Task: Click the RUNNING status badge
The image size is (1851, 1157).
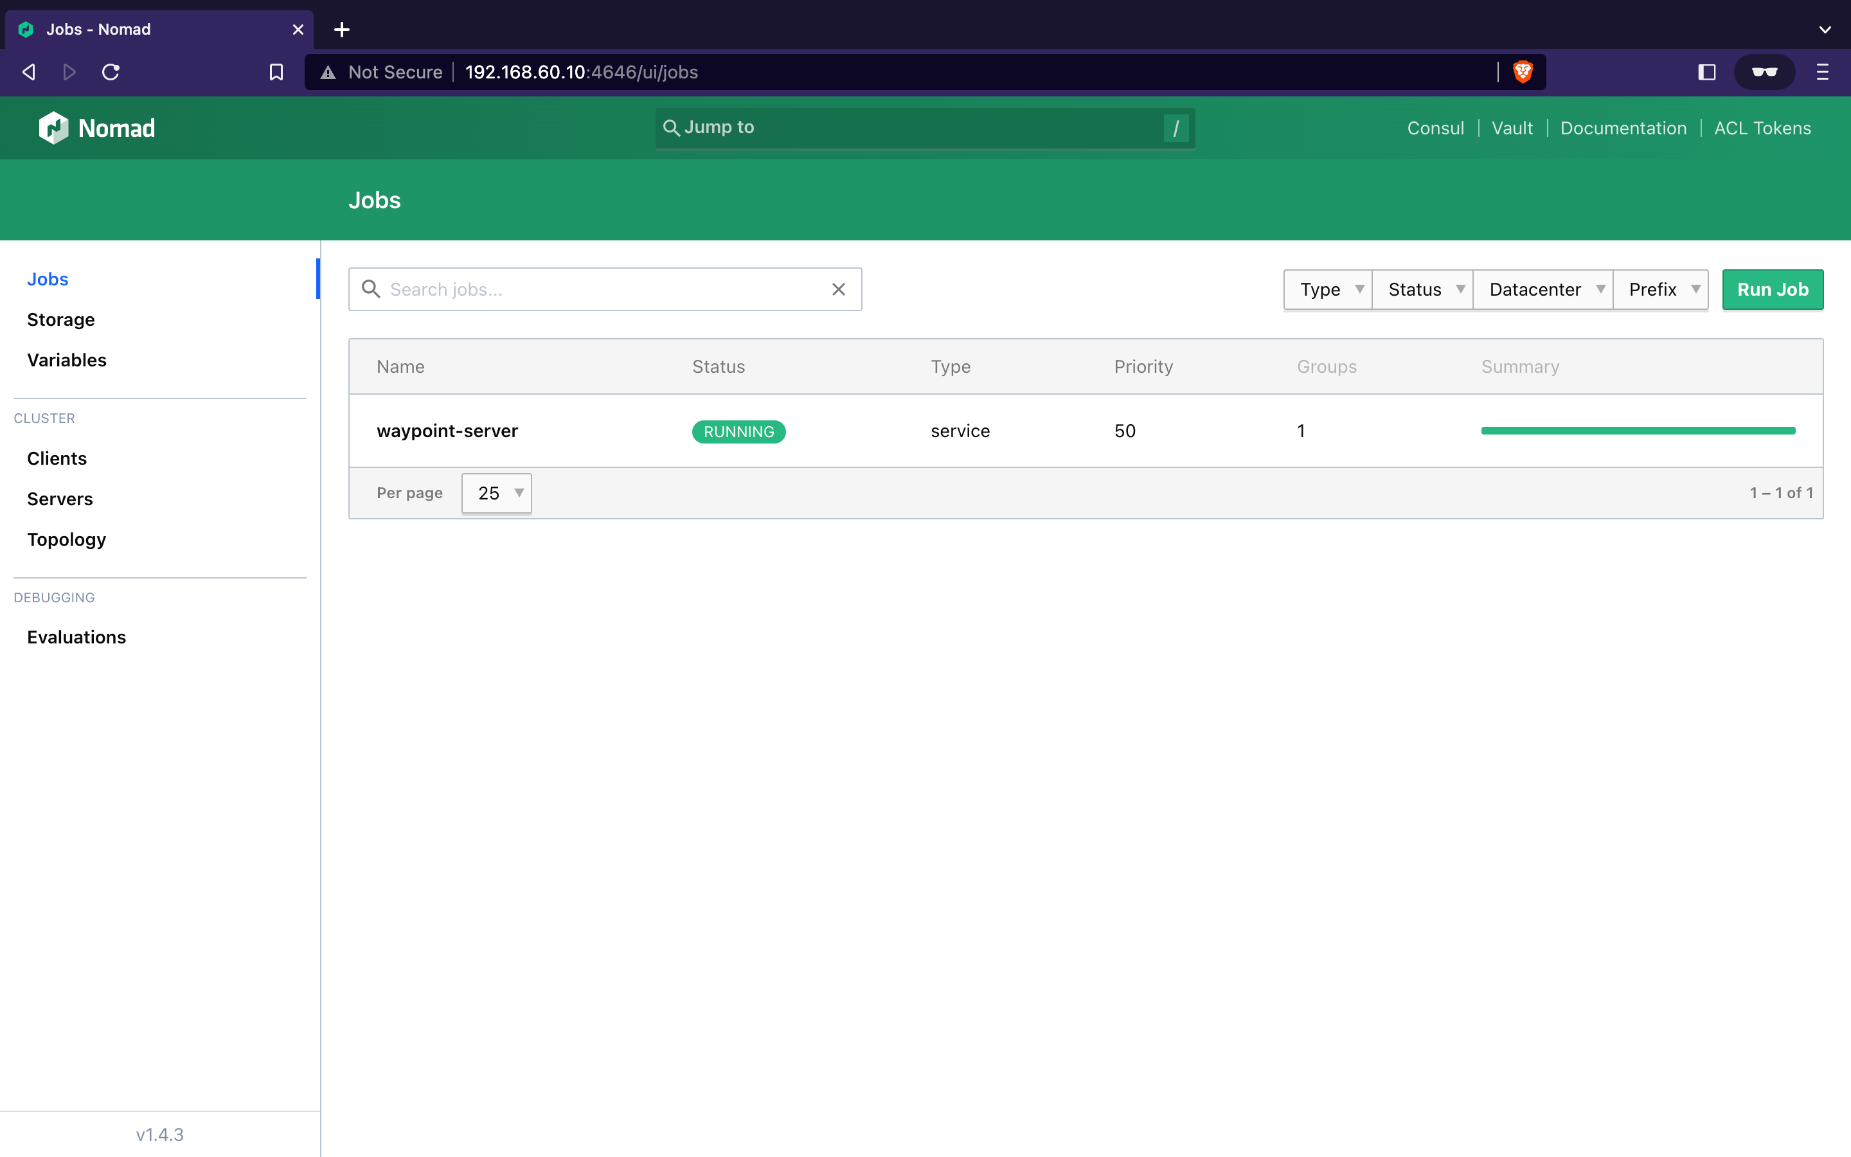Action: [x=739, y=431]
